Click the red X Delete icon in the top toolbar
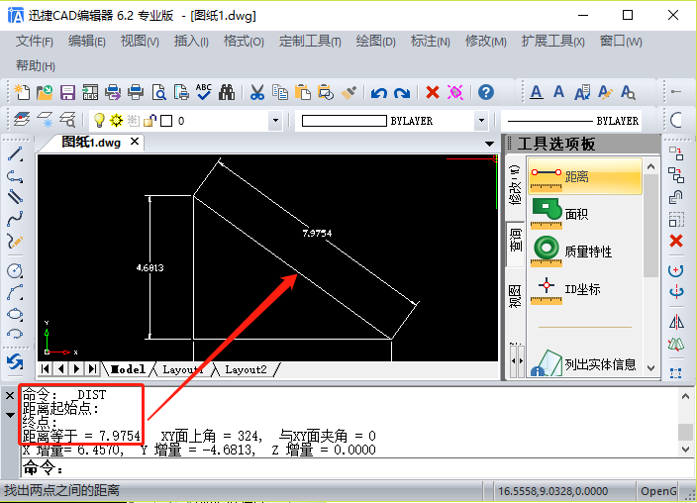697x503 pixels. 432,92
